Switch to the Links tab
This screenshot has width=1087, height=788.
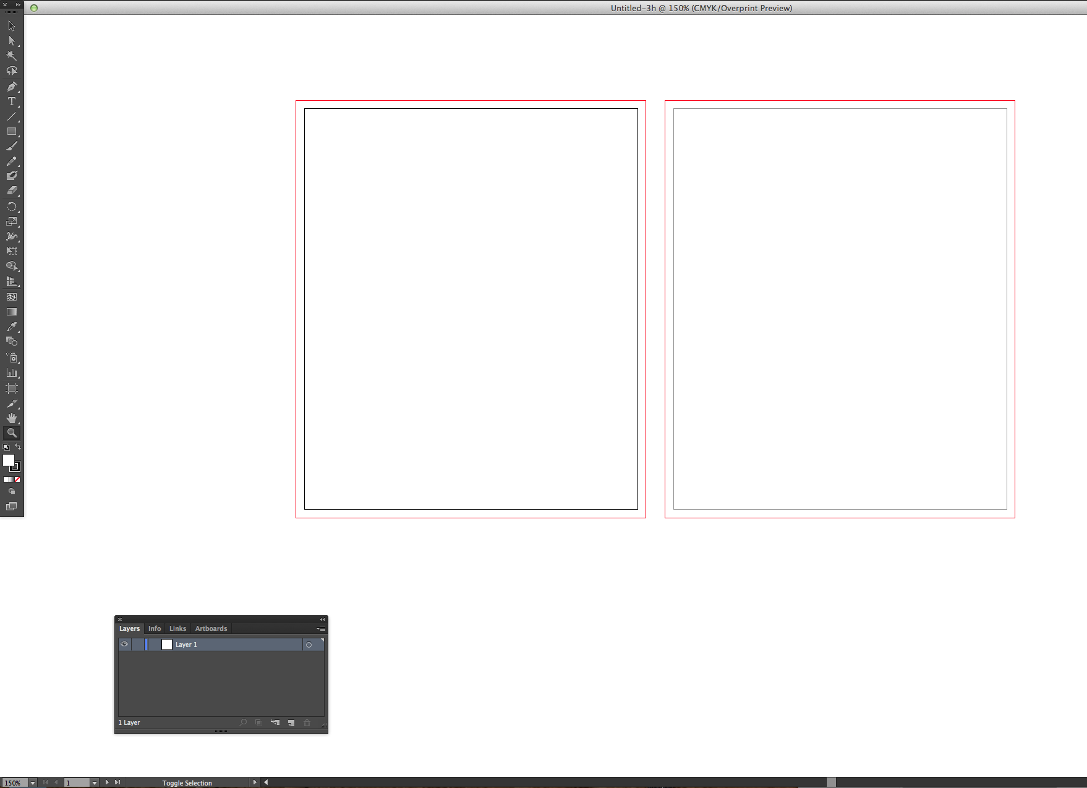pyautogui.click(x=177, y=628)
